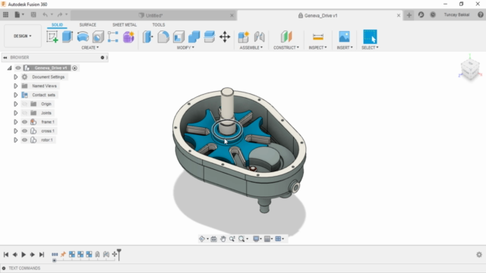486x273 pixels.
Task: Select the Joint tool
Action: [259, 37]
